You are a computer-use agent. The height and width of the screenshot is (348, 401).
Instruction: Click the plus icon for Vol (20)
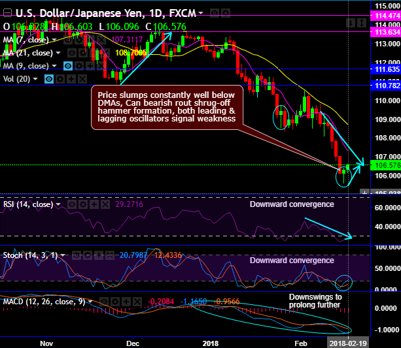pos(71,79)
